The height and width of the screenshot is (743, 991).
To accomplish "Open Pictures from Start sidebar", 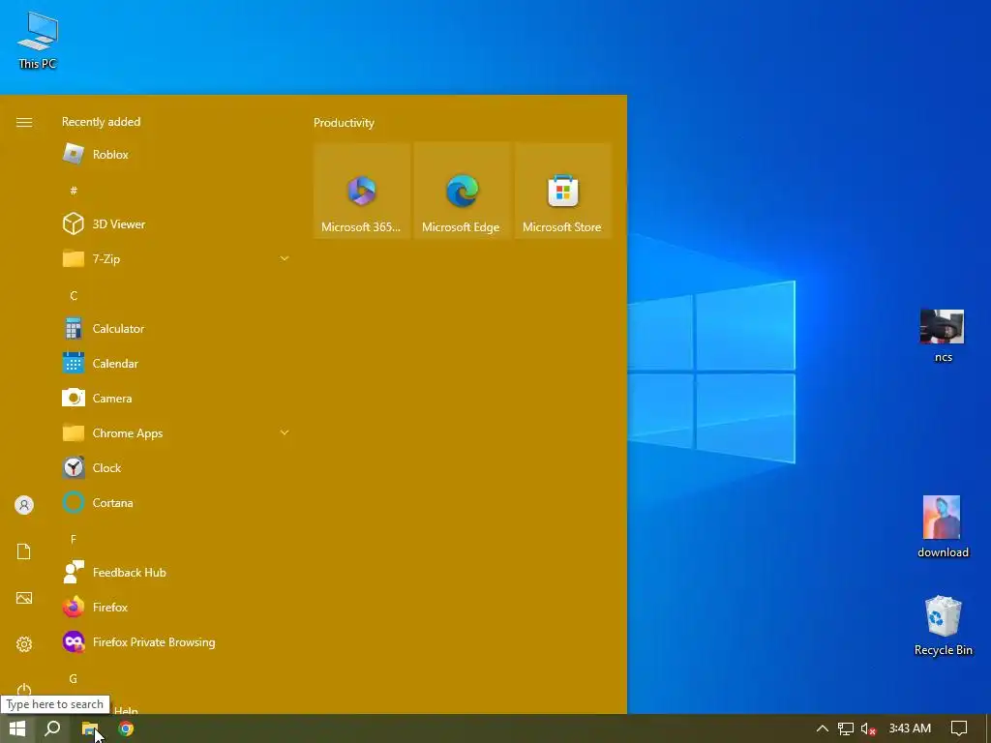I will 24,598.
